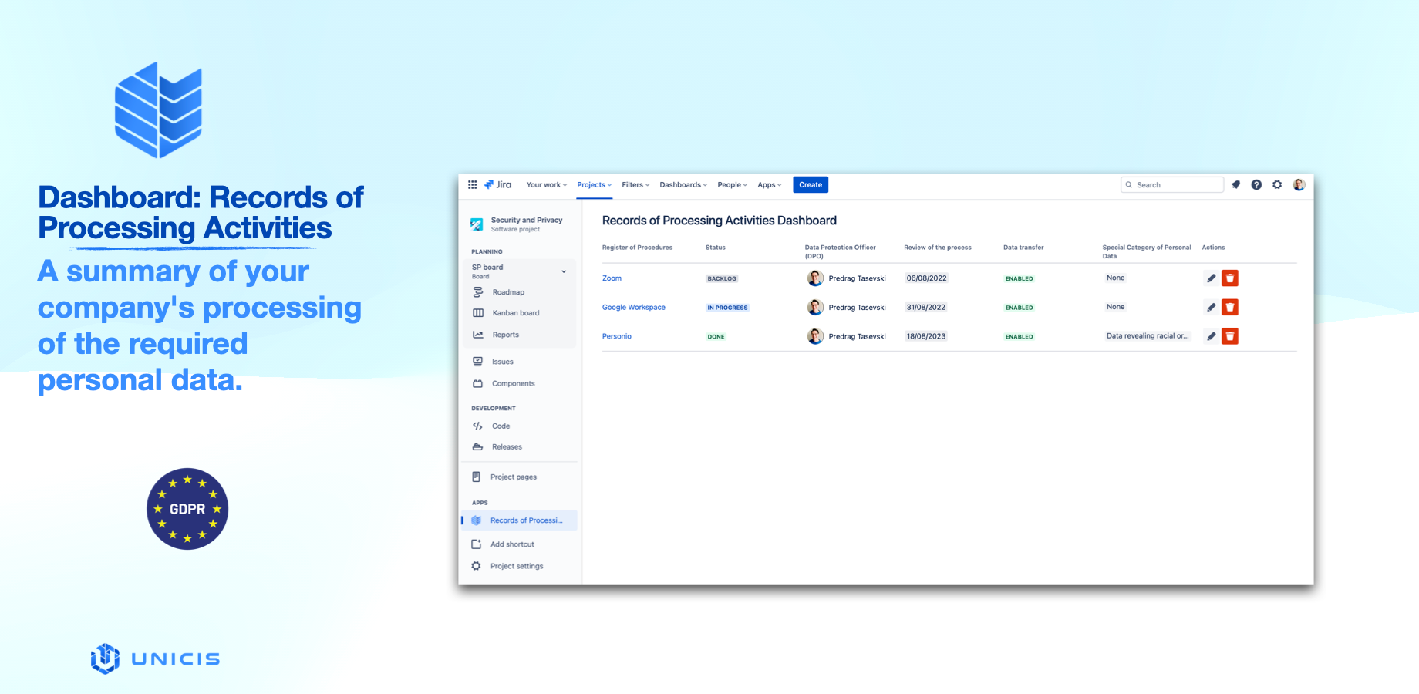1419x694 pixels.
Task: Open the notifications icon in the top bar
Action: [1235, 185]
